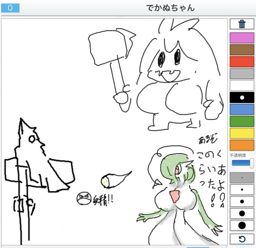
Task: Click the trash can clear-canvas icon
Action: point(242,24)
